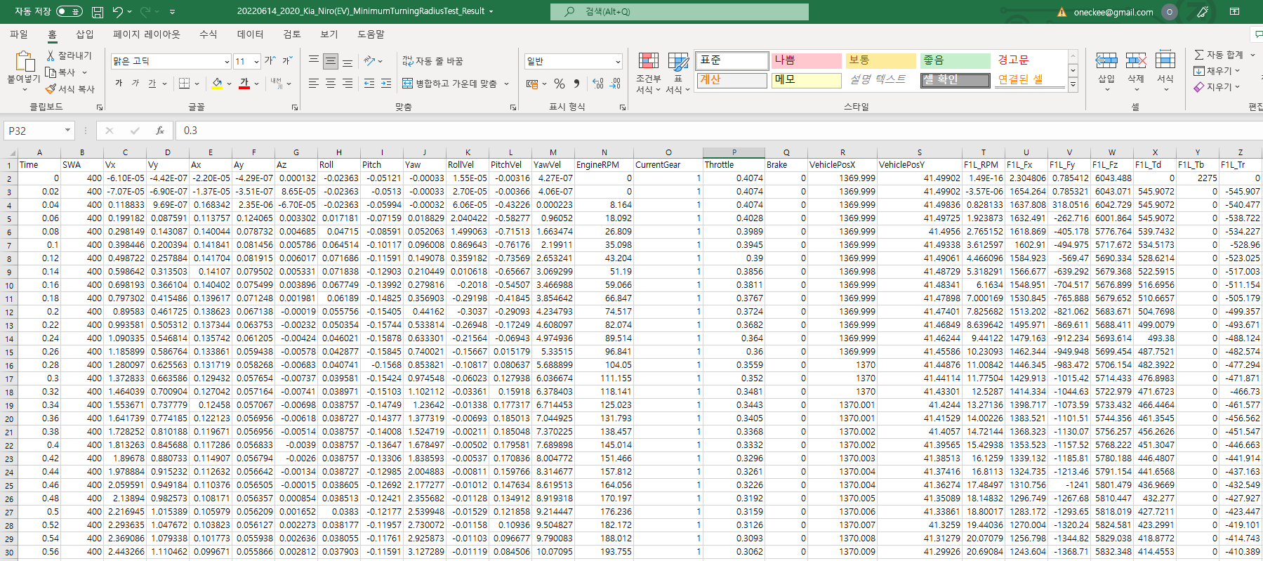Click the insert function fx icon
Screen dimensions: 1263x561
pyautogui.click(x=160, y=131)
